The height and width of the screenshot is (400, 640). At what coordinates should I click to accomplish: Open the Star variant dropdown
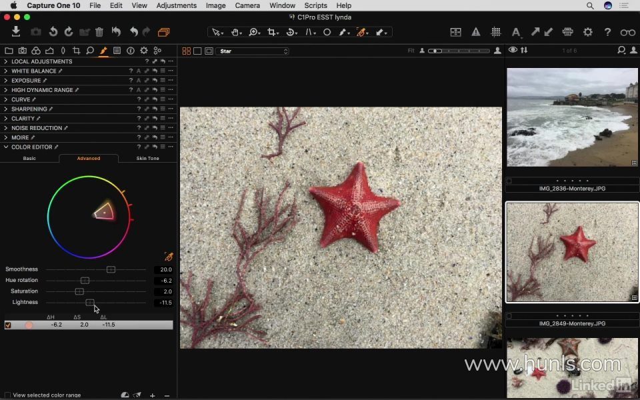pos(253,51)
